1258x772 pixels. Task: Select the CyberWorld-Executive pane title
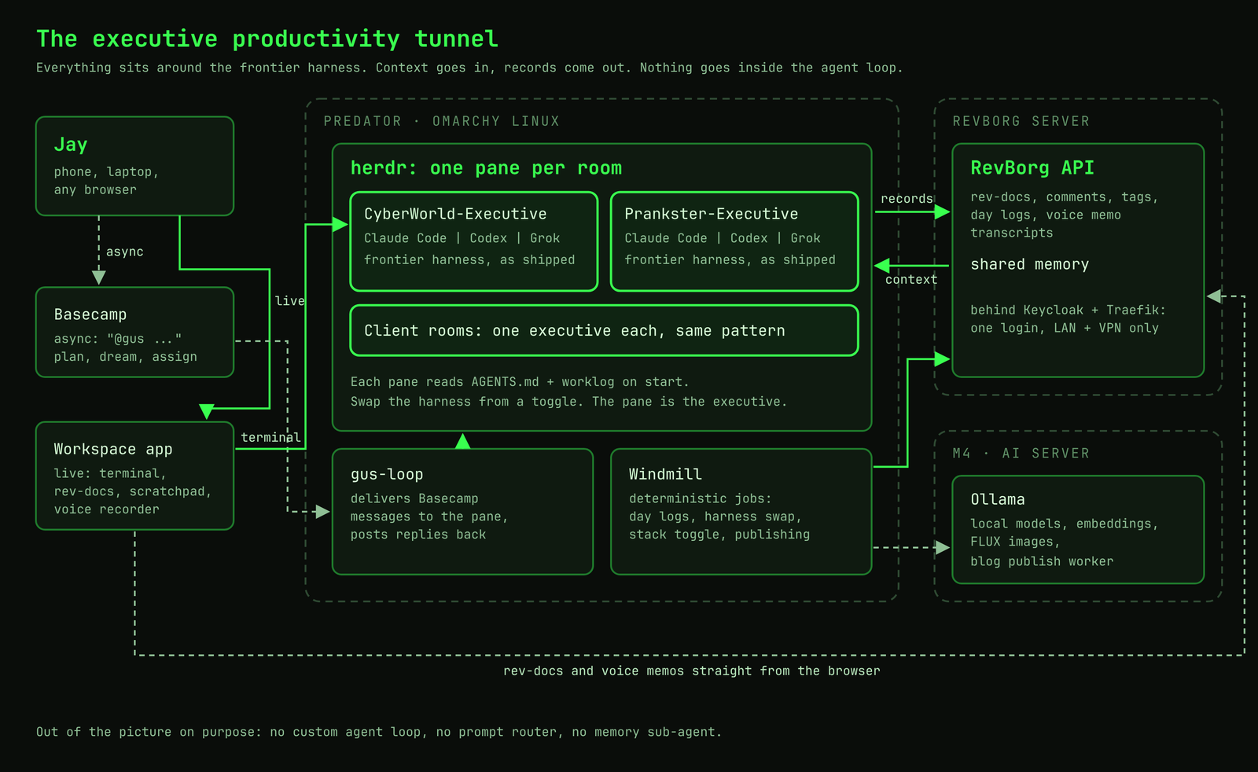coord(455,214)
